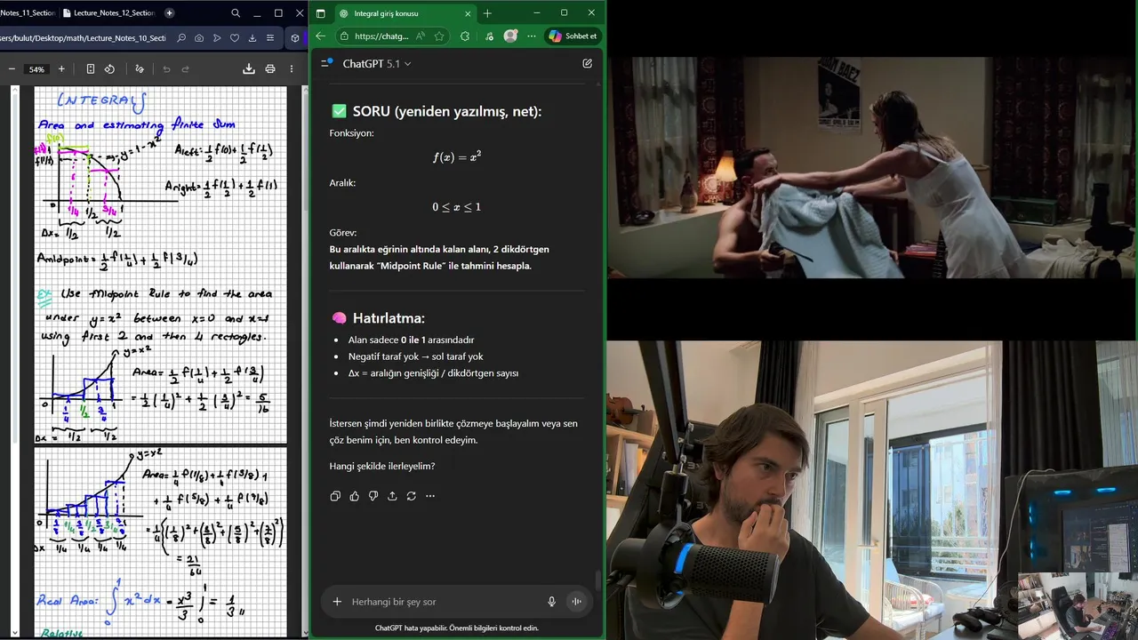The width and height of the screenshot is (1138, 640).
Task: Switch to Notes_11_Section tab
Action: pos(27,13)
